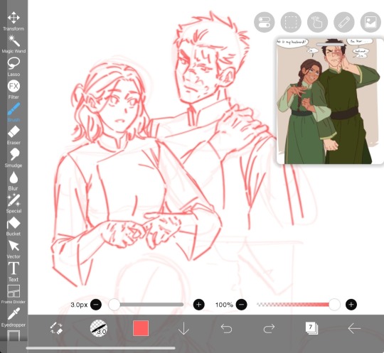
Task: Grab the reference window top handle bar
Action: click(331, 44)
